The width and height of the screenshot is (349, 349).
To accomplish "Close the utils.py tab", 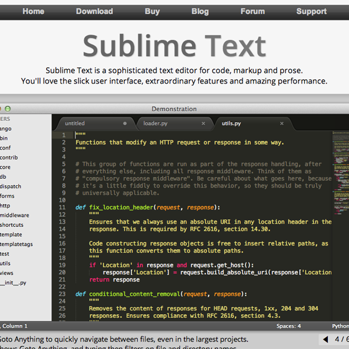I will point(282,123).
